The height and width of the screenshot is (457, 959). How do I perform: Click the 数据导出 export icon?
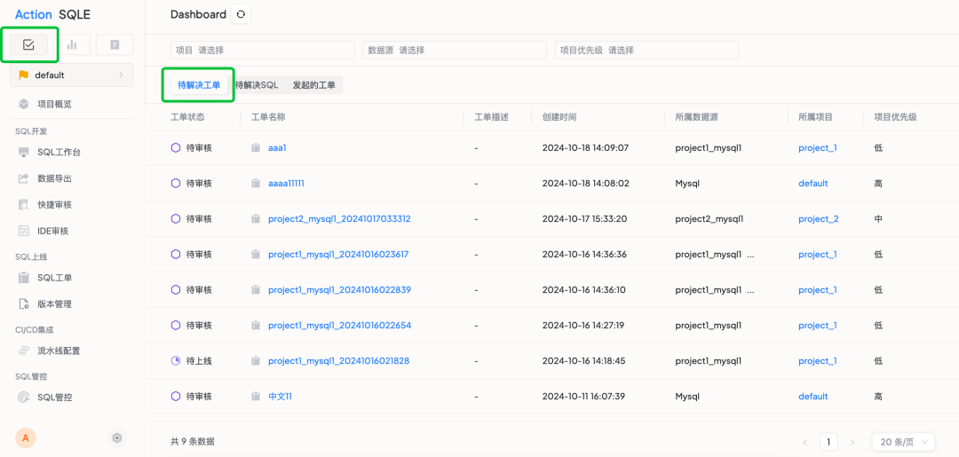(x=24, y=178)
